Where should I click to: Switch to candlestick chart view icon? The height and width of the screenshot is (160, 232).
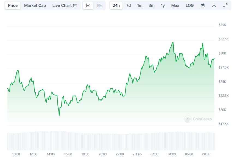[x=100, y=5]
